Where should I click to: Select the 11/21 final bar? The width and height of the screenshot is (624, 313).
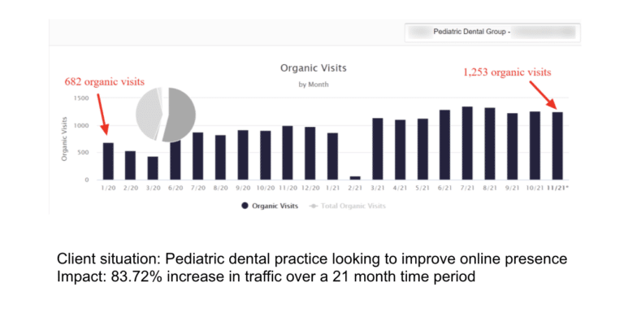point(557,146)
